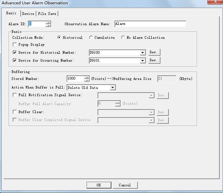
Task: Expand the D9101 device dropdown
Action: (x=143, y=61)
